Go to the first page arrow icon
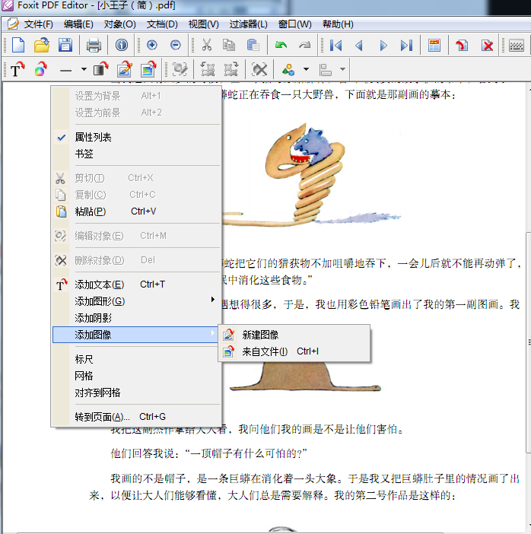The width and height of the screenshot is (531, 534). (335, 46)
